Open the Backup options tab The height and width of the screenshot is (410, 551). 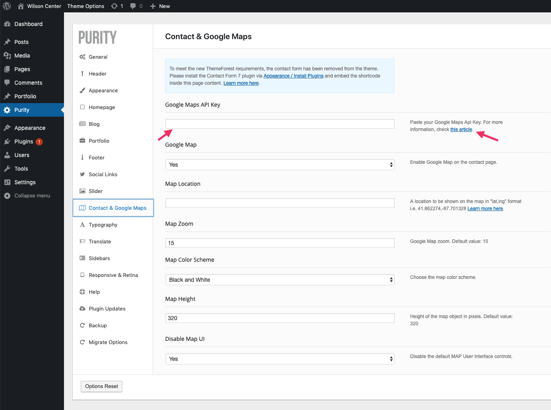click(113, 325)
